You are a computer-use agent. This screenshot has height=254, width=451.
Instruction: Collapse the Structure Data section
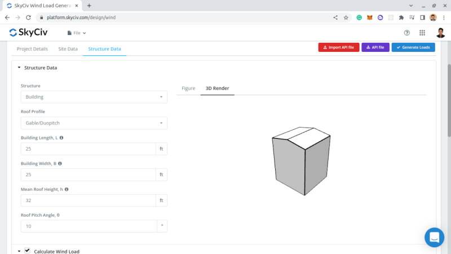pos(19,68)
